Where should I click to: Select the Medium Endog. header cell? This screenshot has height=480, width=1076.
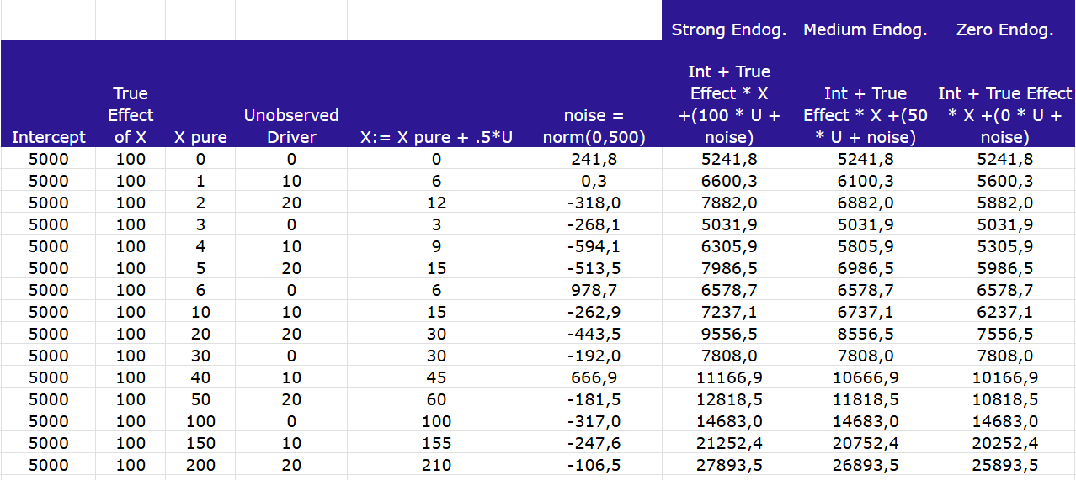pyautogui.click(x=865, y=30)
